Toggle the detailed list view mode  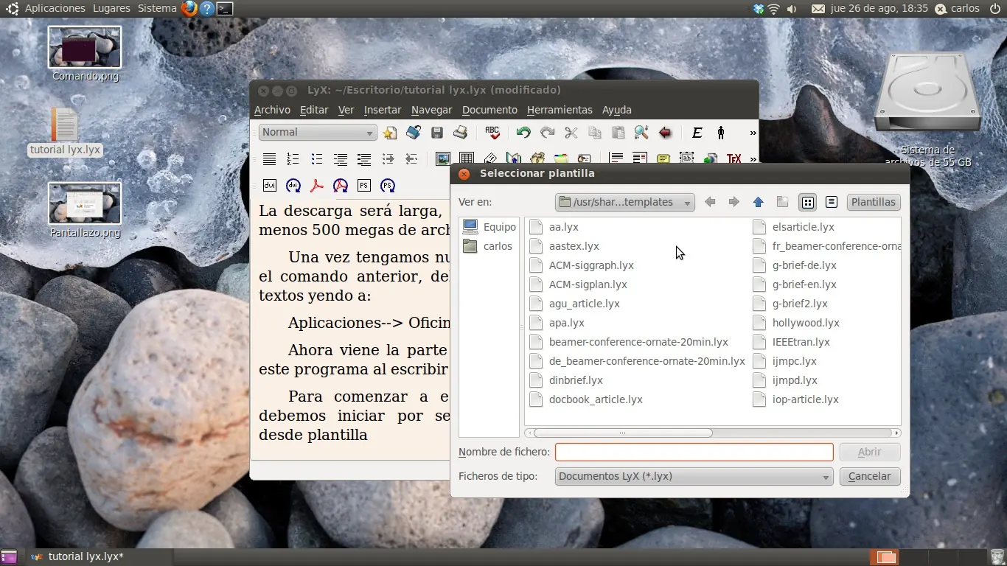(832, 202)
